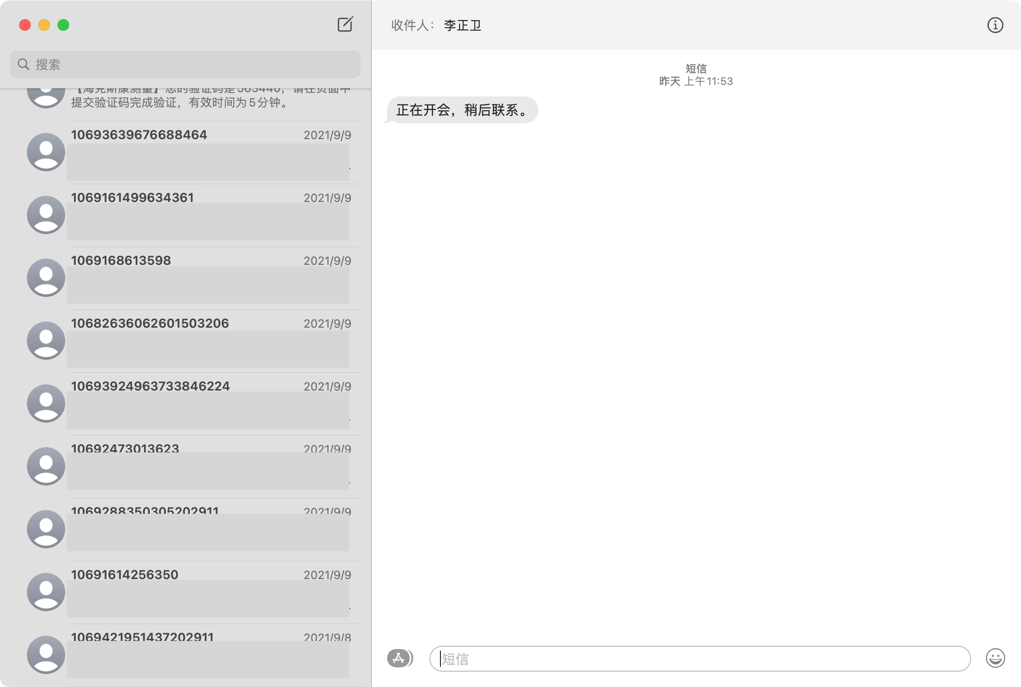The height and width of the screenshot is (687, 1021).
Task: Open conversation 1069161499634361
Action: tap(211, 215)
